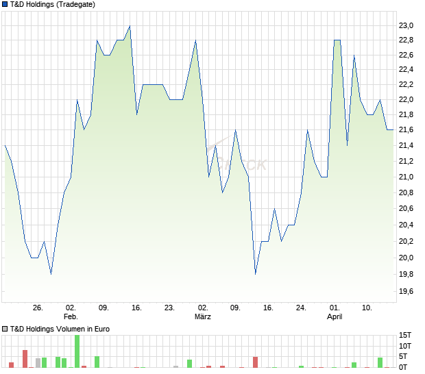
Task: Click the 'Feb.' month label
Action: (x=71, y=316)
